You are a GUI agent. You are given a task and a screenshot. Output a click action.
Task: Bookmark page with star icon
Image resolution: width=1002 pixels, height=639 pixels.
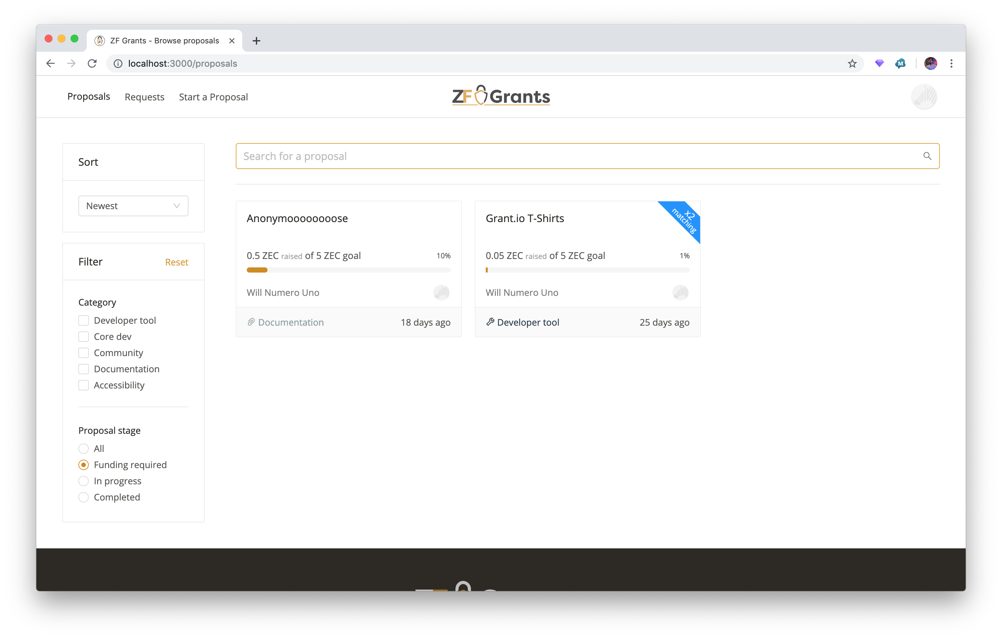852,63
